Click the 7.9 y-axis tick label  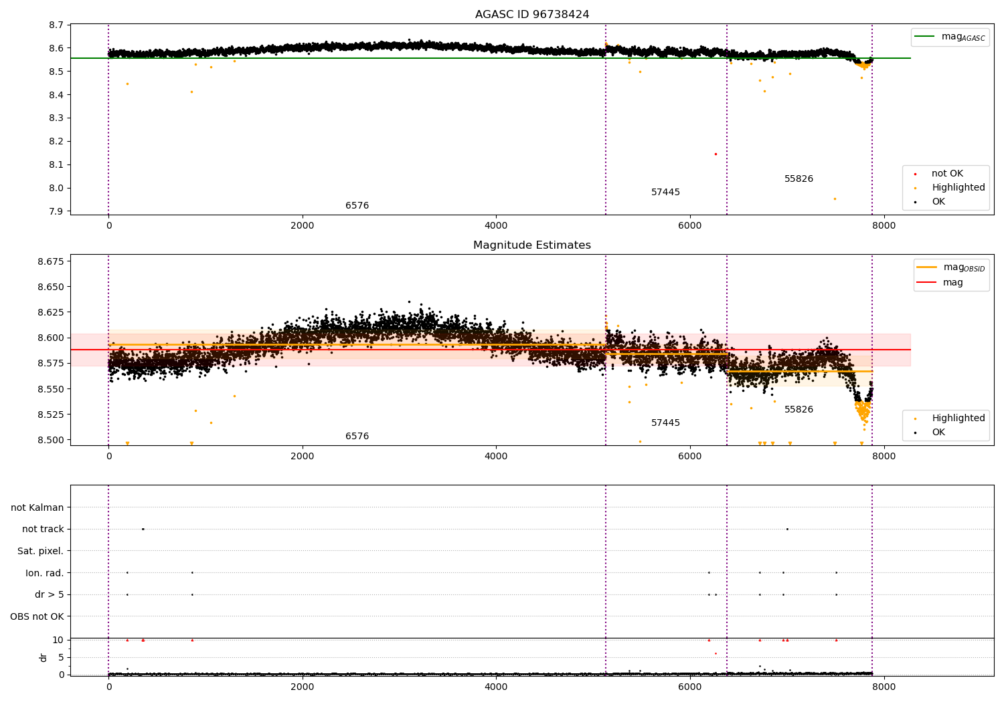[x=57, y=211]
